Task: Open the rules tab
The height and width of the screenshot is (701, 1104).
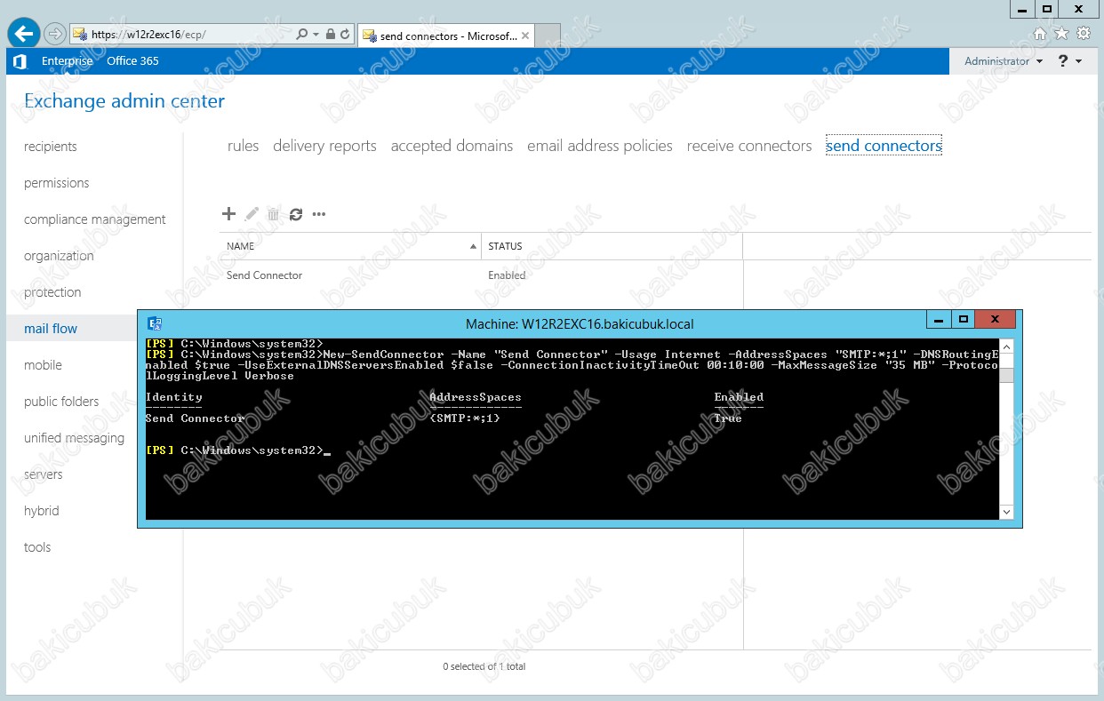Action: click(x=243, y=146)
